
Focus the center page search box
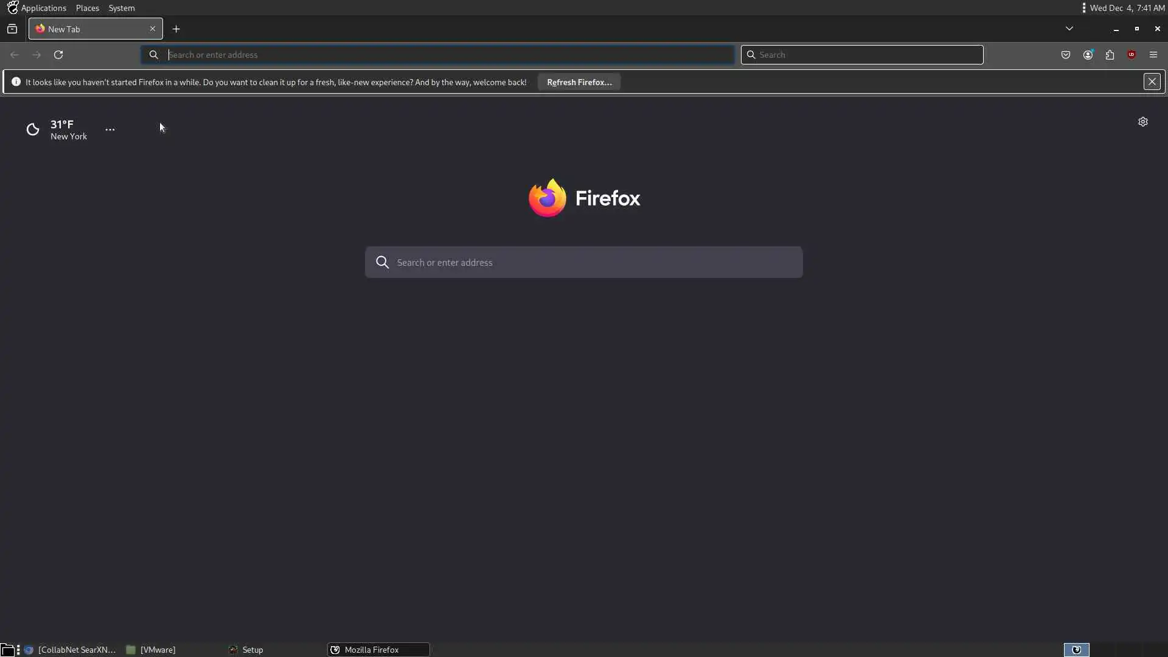tap(584, 262)
